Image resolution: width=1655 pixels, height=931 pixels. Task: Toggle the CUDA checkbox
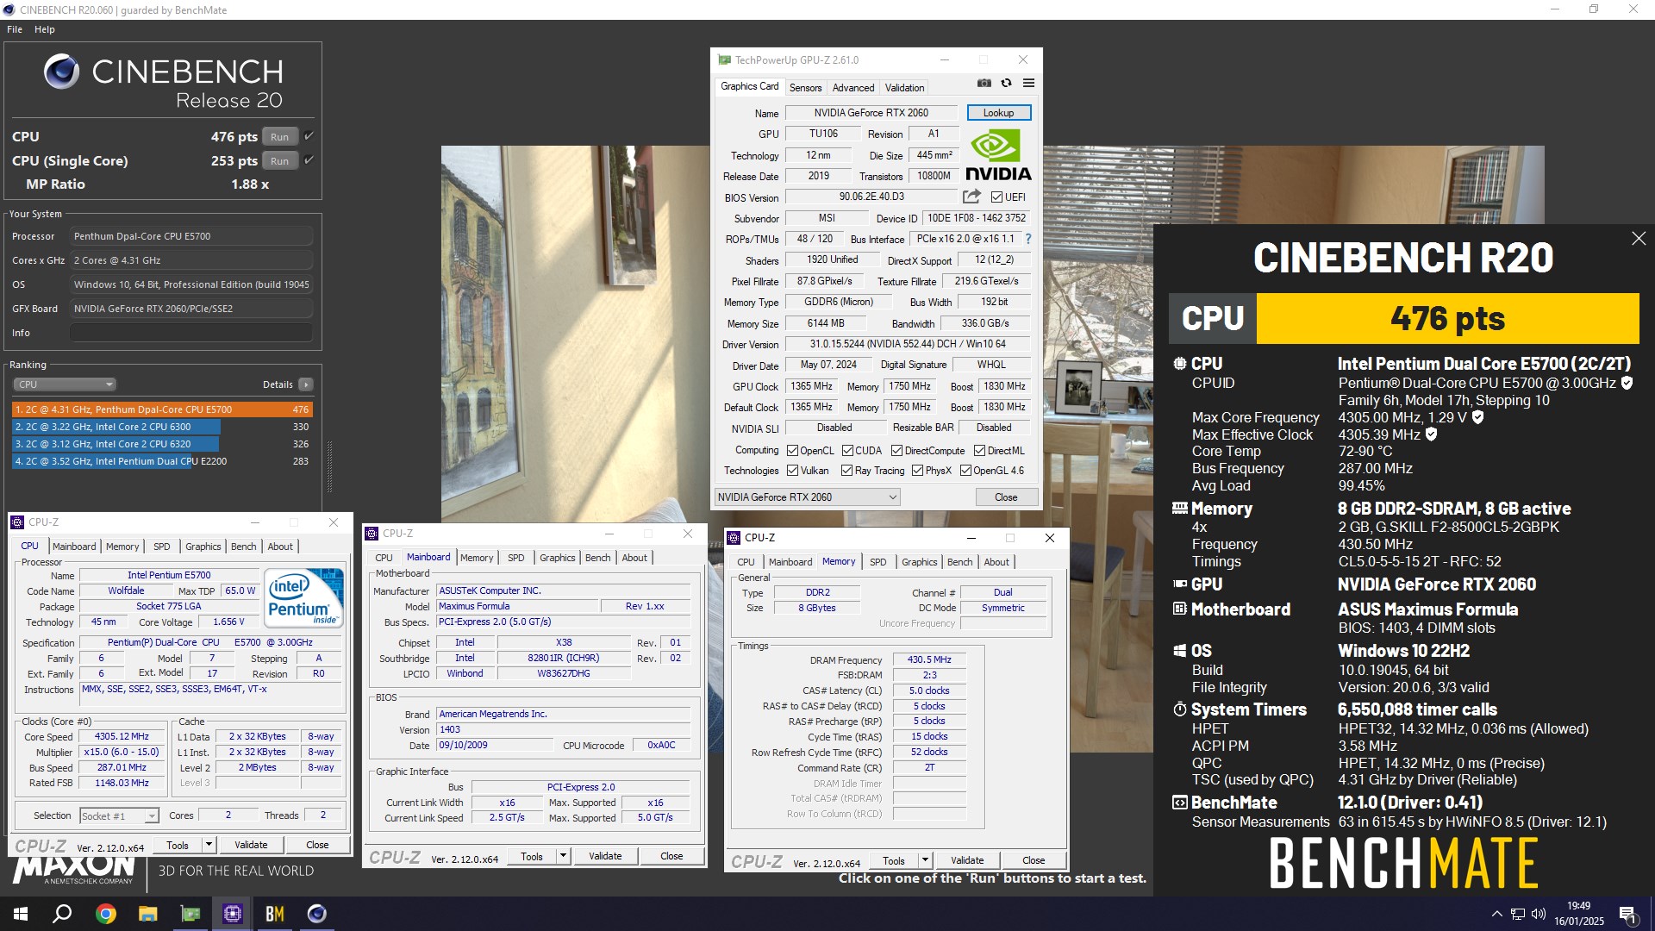[x=847, y=451]
